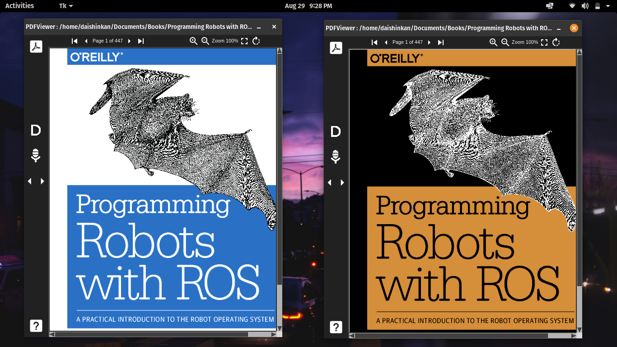The width and height of the screenshot is (617, 347).
Task: Click the display tray icon in top bar
Action: 550,6
